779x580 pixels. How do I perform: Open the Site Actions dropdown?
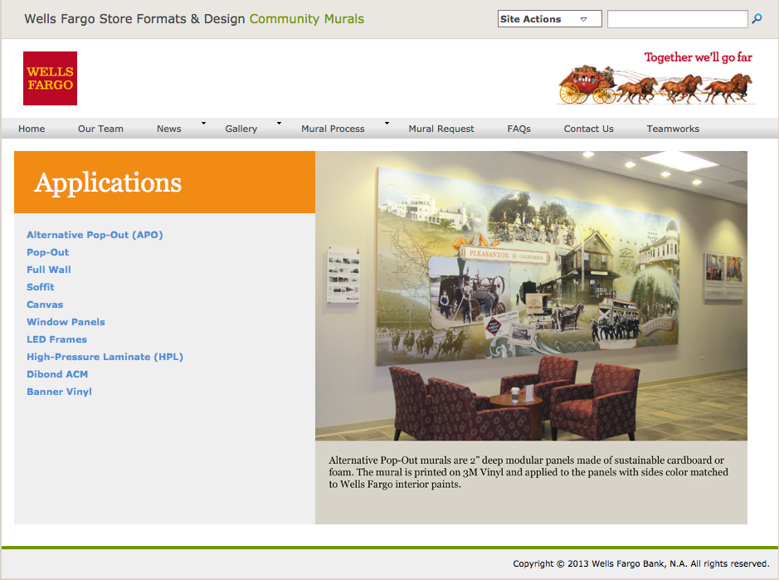coord(549,19)
